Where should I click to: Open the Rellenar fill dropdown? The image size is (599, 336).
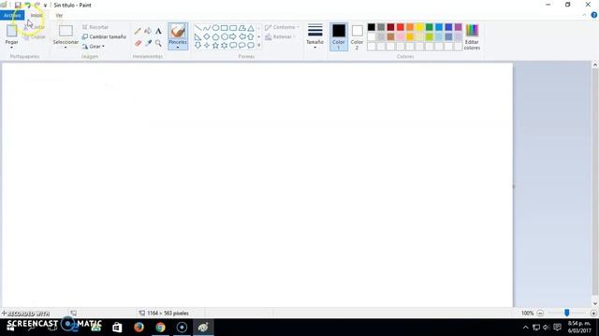pyautogui.click(x=281, y=37)
